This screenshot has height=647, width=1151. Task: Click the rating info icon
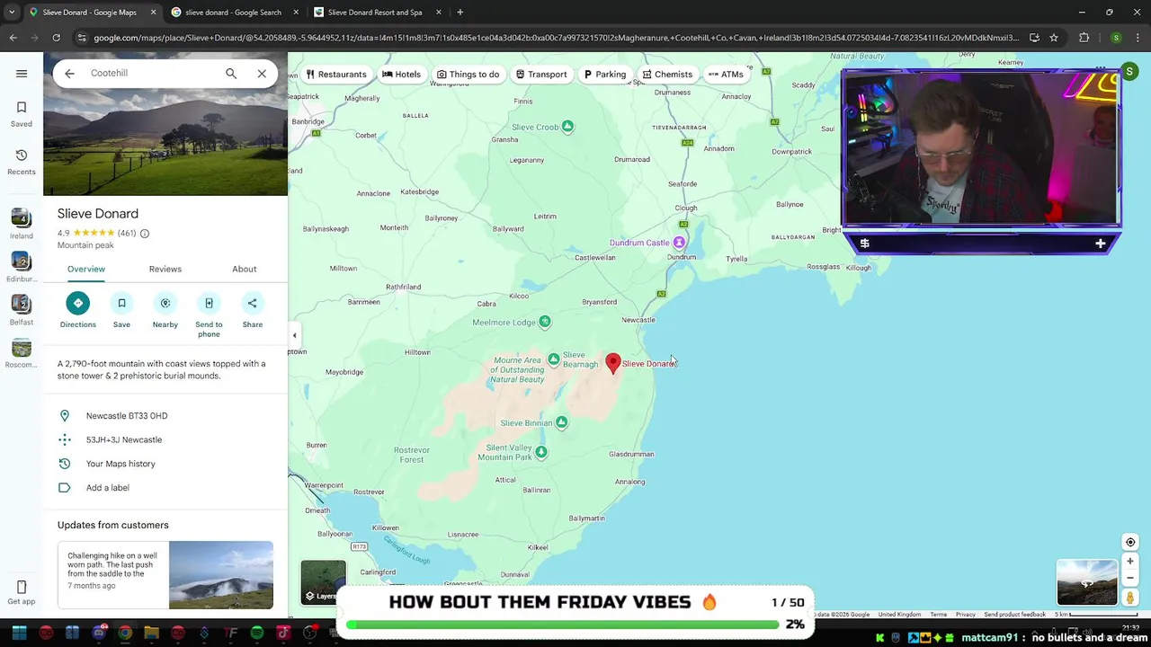click(144, 234)
